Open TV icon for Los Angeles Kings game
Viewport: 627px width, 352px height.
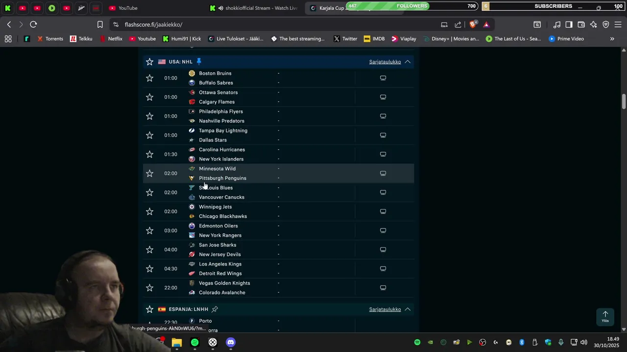pyautogui.click(x=383, y=269)
